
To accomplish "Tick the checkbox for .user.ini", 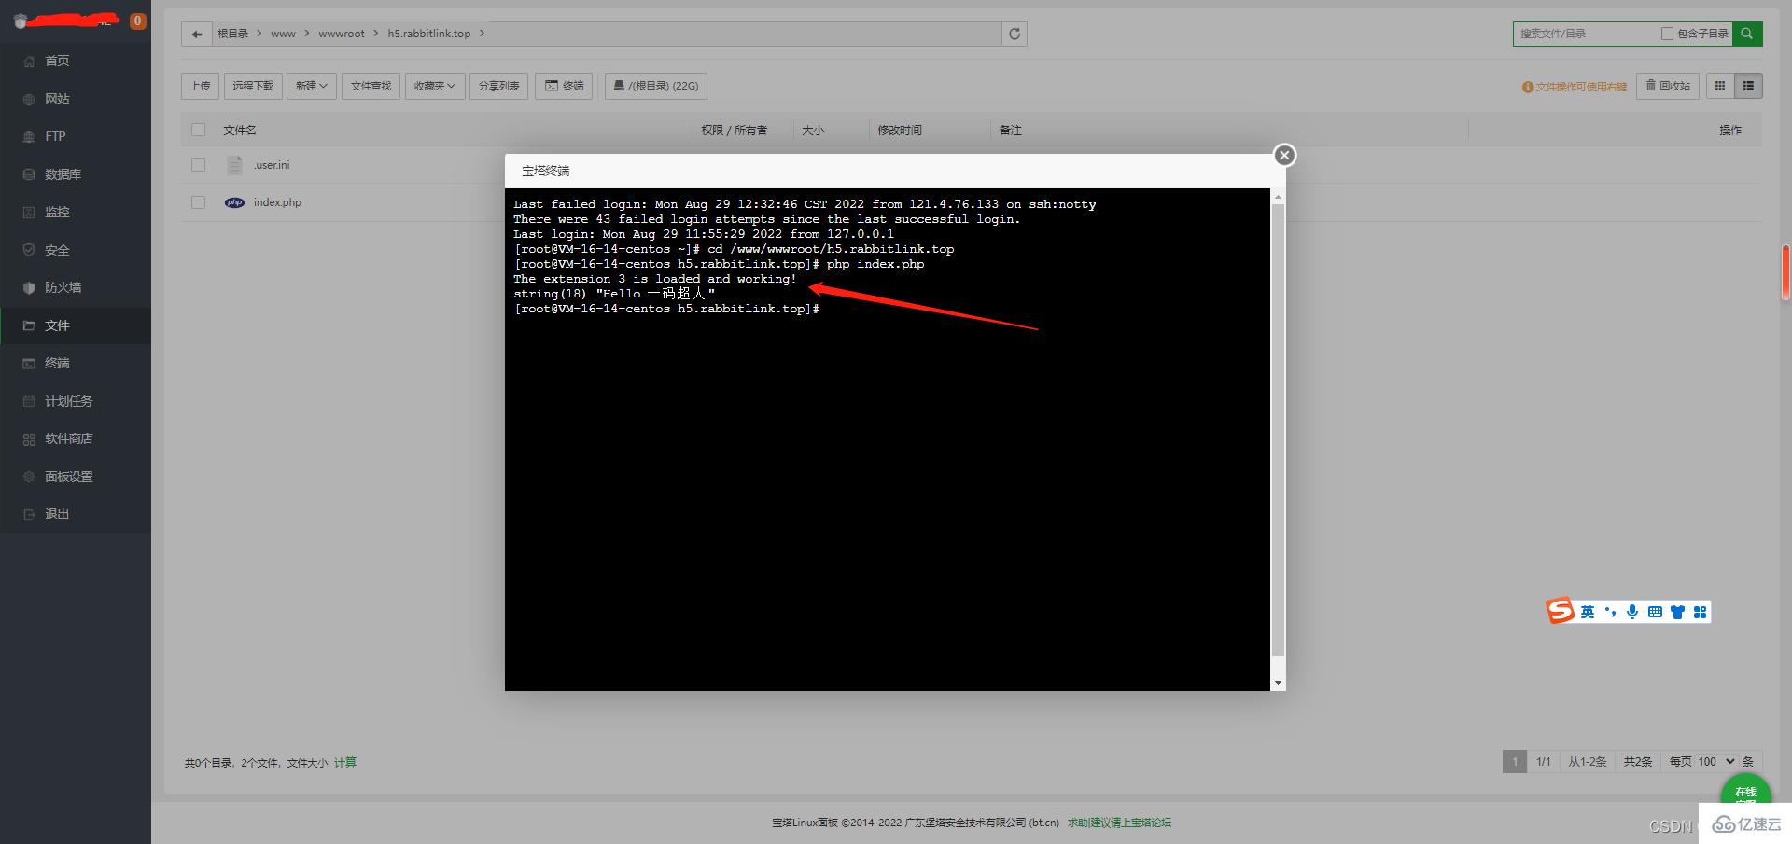I will point(198,165).
